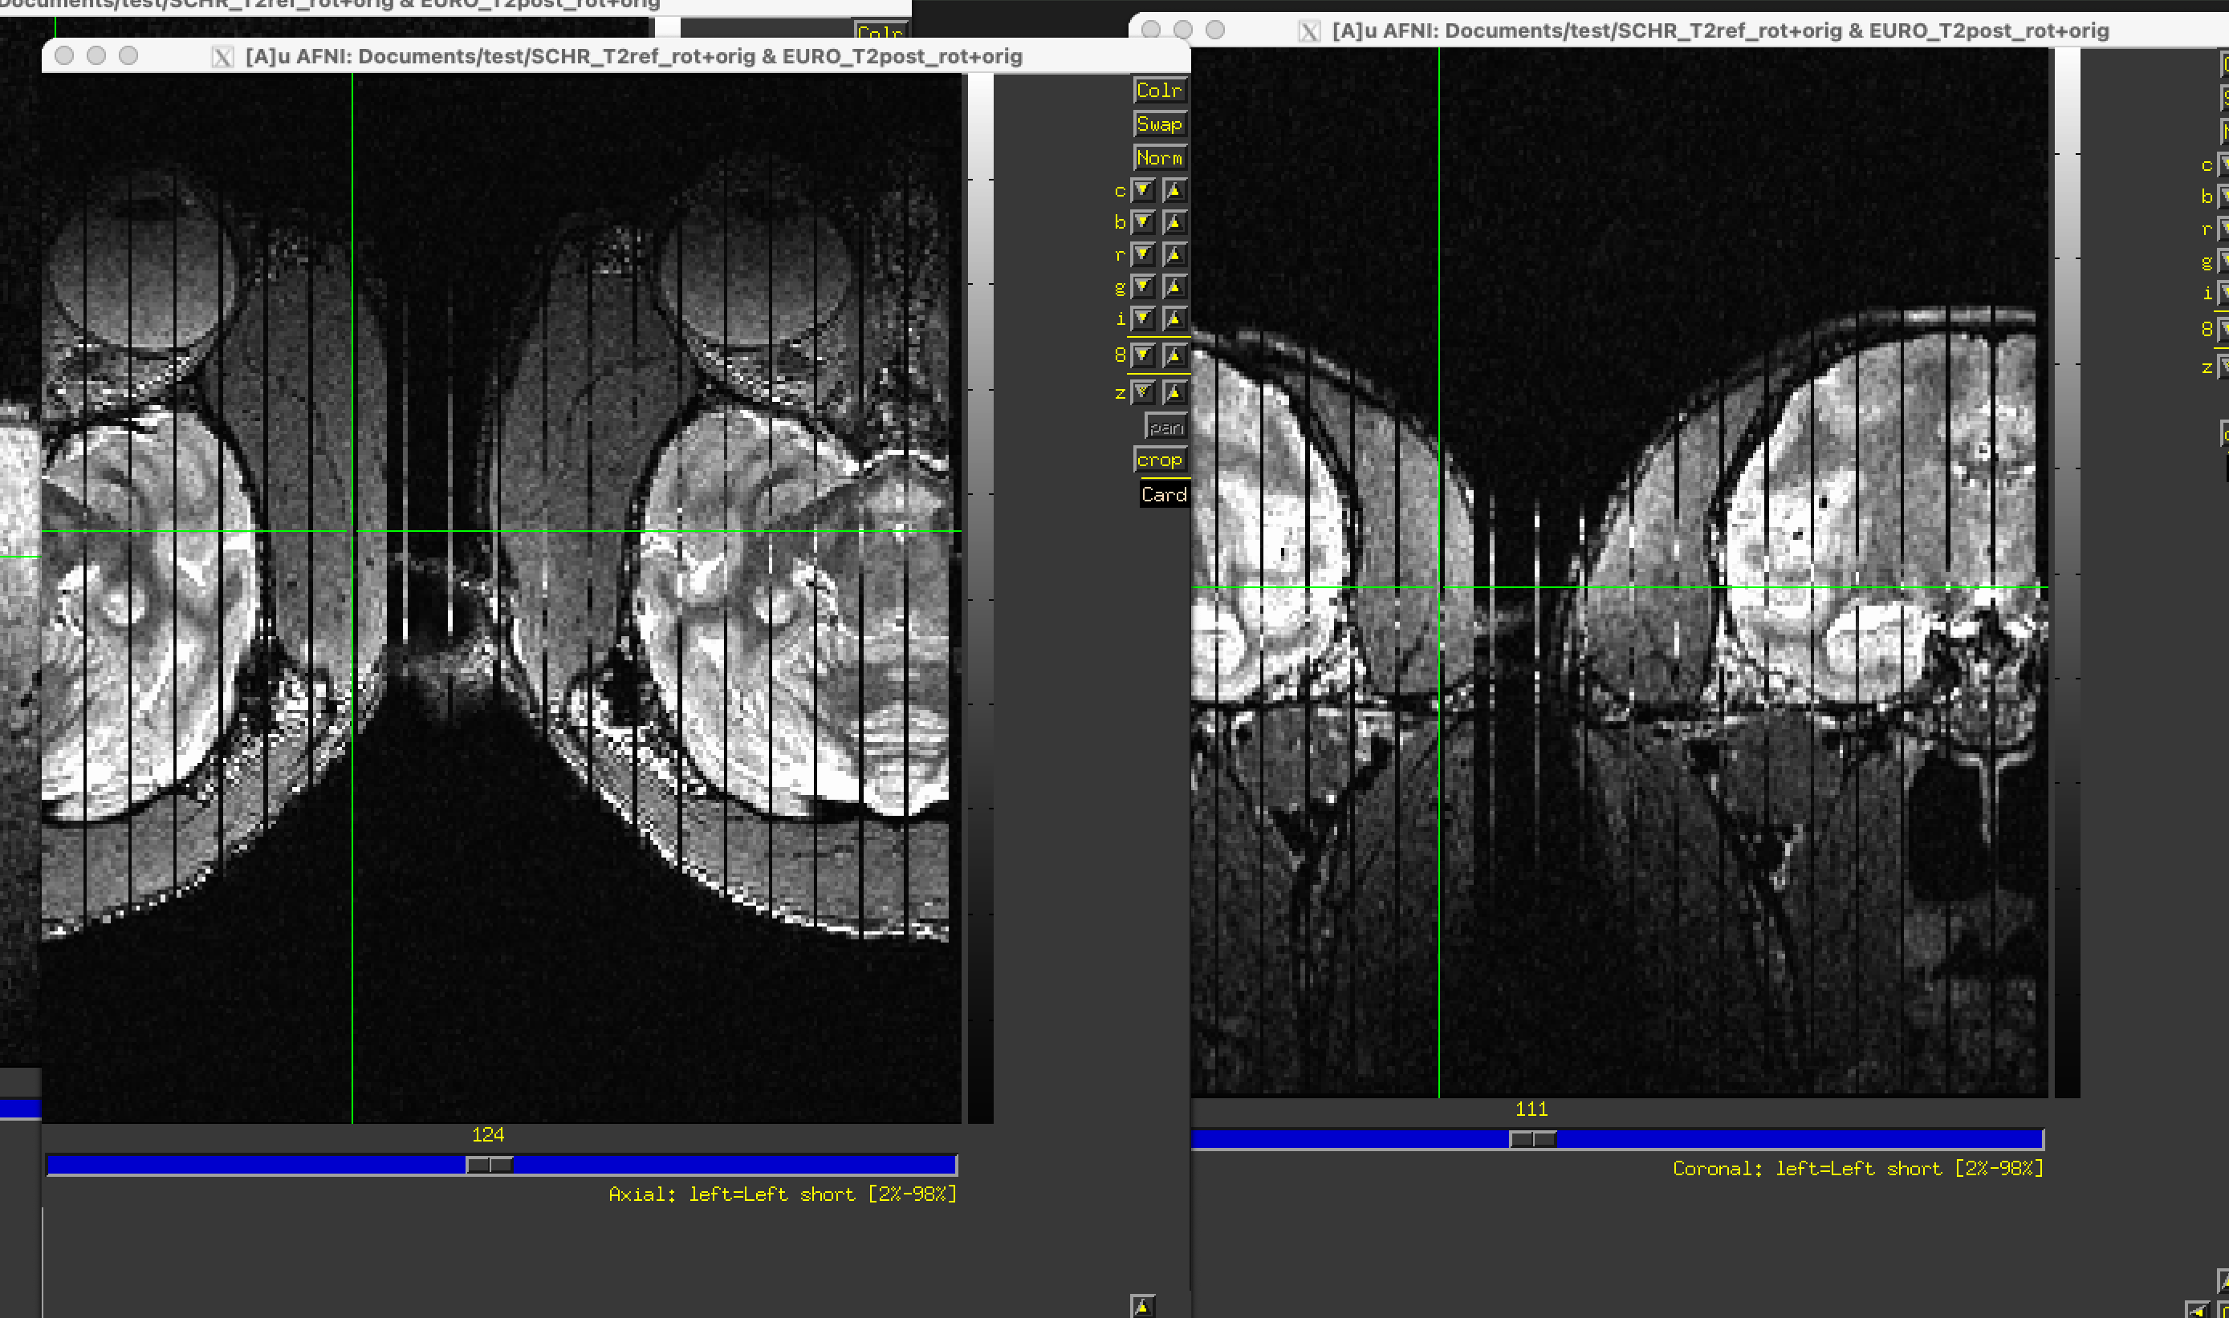Increase brightness with the 'b' up arrow
Image resolution: width=2229 pixels, height=1318 pixels.
point(1173,222)
